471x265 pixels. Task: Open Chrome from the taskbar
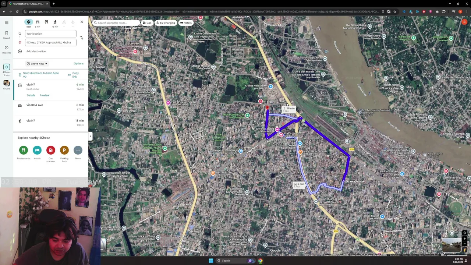[x=260, y=261]
